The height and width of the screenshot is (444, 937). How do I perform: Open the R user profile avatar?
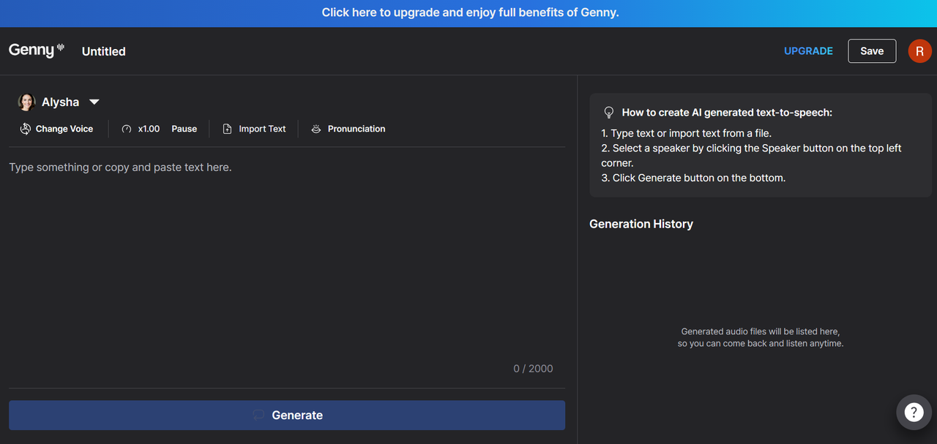click(919, 51)
